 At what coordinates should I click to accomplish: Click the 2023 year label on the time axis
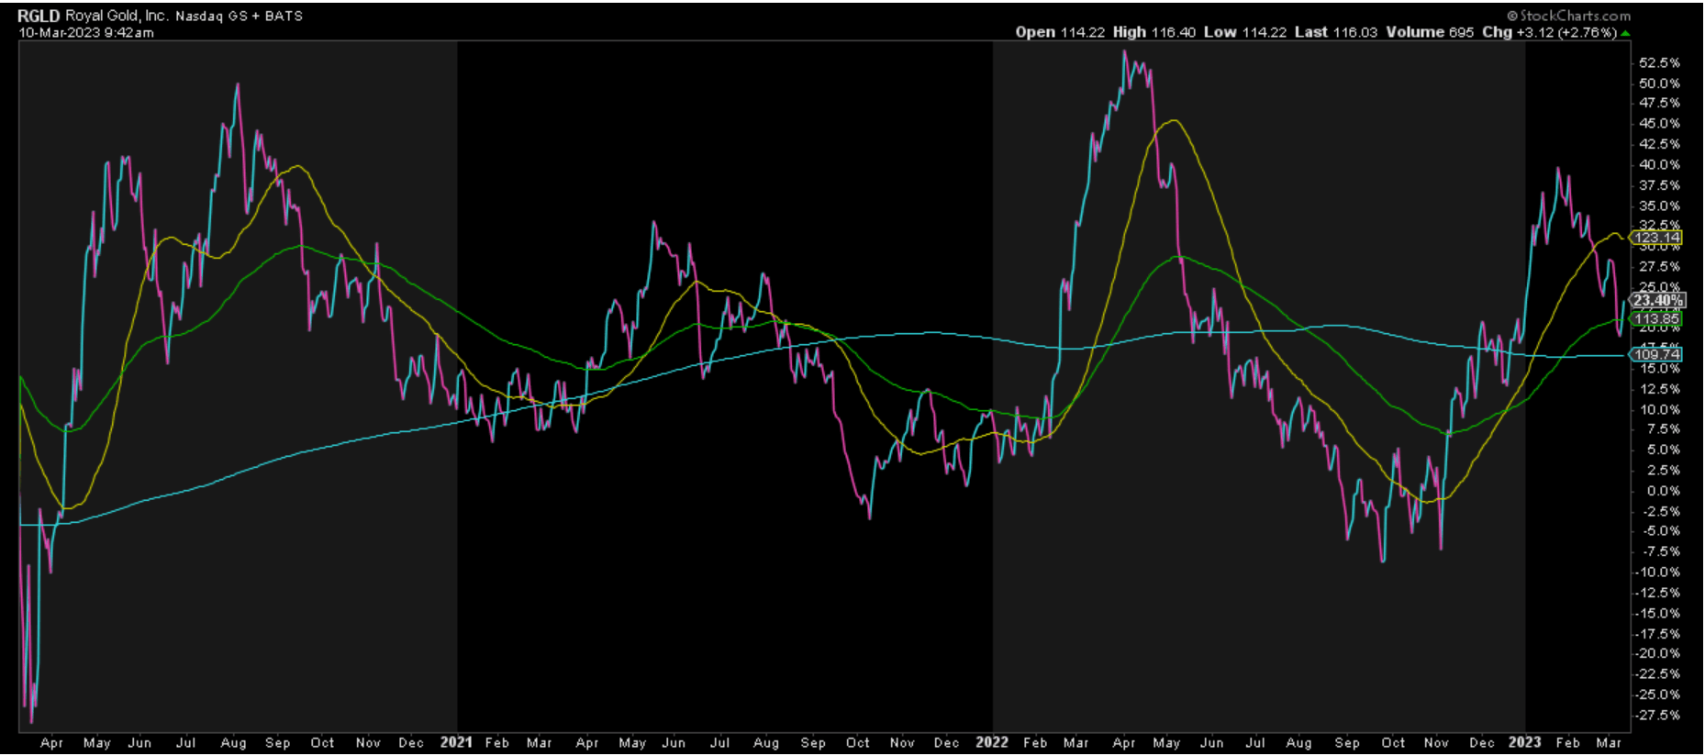(x=1525, y=742)
